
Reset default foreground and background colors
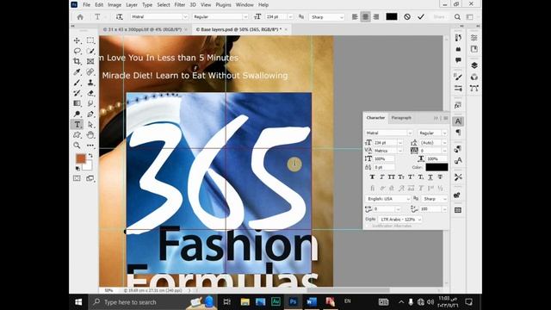tap(77, 169)
